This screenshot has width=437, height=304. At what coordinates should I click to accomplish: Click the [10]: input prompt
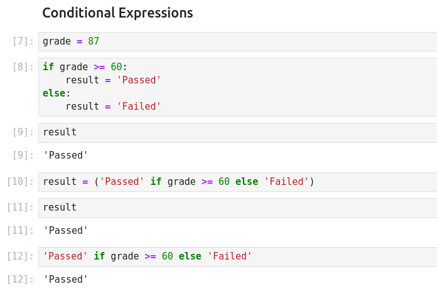(21, 182)
